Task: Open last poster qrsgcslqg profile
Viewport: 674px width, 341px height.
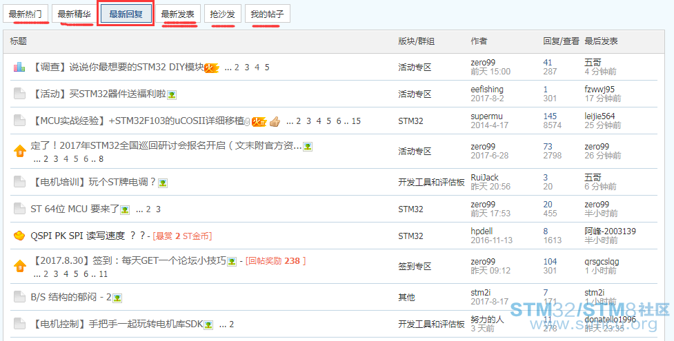Action: [x=602, y=262]
